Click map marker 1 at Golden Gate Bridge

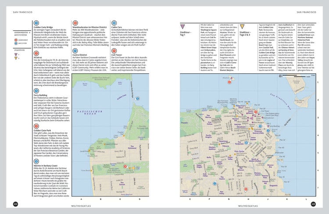tap(137, 98)
